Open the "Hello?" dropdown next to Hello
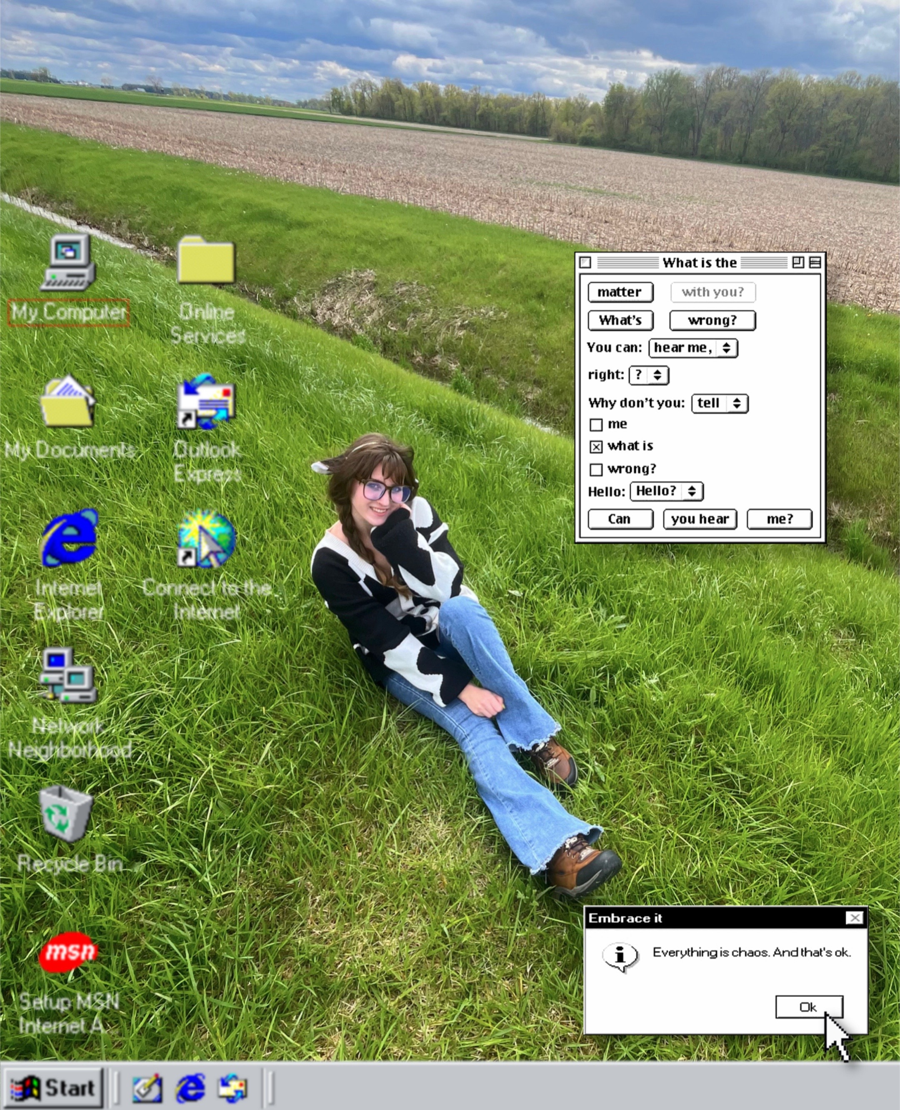This screenshot has height=1110, width=900. point(667,491)
